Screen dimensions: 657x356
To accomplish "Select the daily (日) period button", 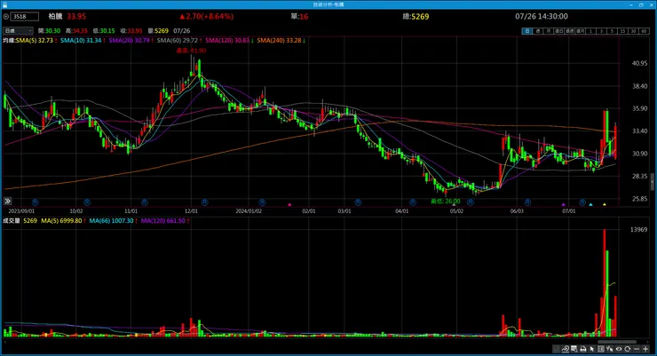I will (x=527, y=31).
